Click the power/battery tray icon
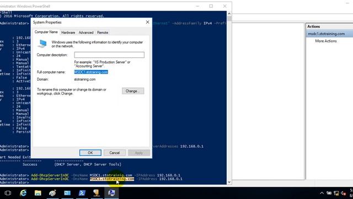Image resolution: width=353 pixels, height=199 pixels. click(329, 193)
